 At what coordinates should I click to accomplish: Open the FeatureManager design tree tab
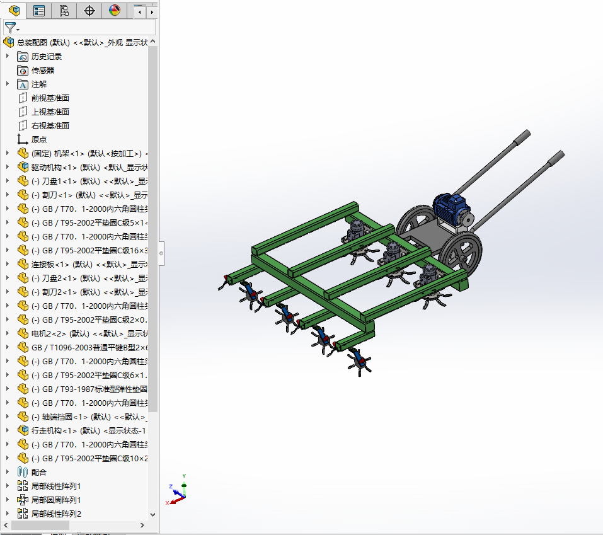click(14, 10)
